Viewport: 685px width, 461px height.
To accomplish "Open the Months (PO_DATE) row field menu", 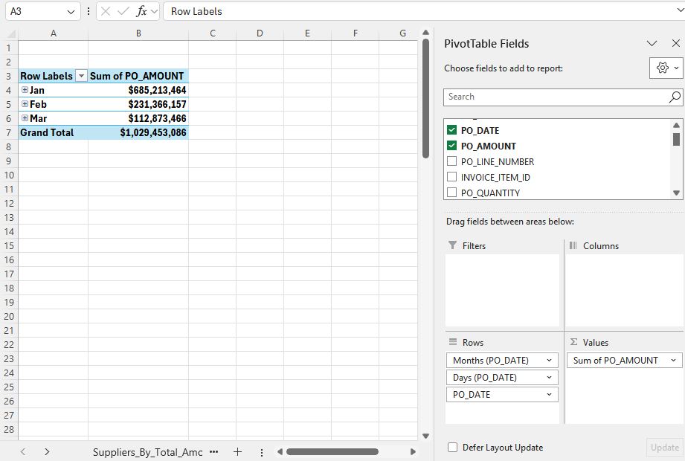I will (x=549, y=361).
